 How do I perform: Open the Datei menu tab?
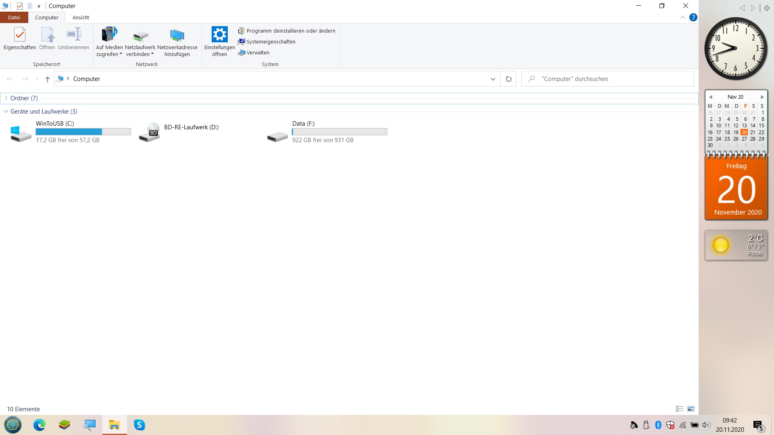pyautogui.click(x=14, y=17)
